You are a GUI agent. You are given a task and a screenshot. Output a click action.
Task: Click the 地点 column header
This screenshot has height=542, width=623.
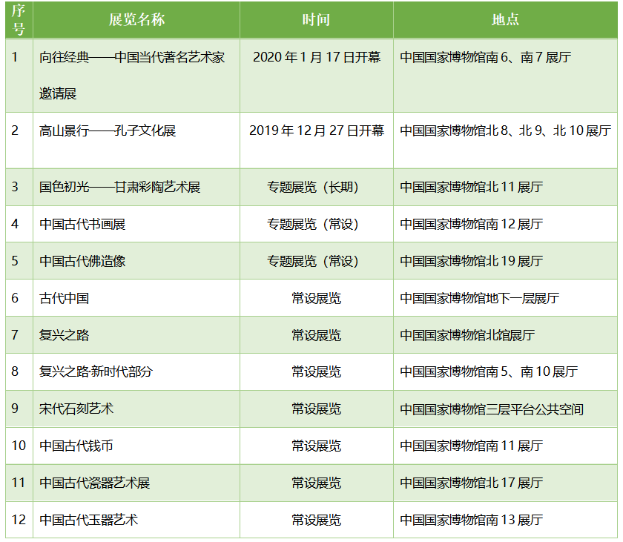pos(505,20)
